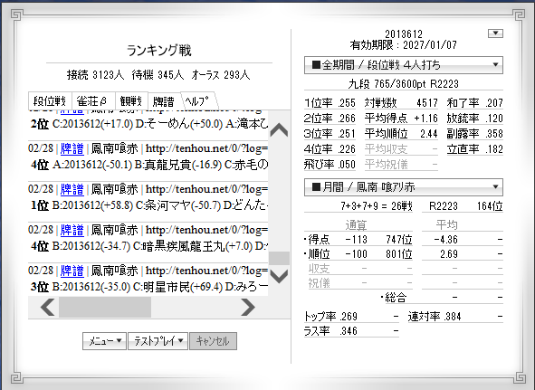Click the 飛び率 .050 stat
This screenshot has height=390, width=535.
pos(330,165)
